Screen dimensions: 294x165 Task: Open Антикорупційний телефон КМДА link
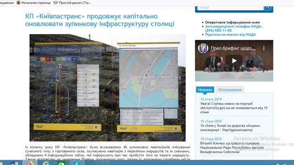click(234, 28)
